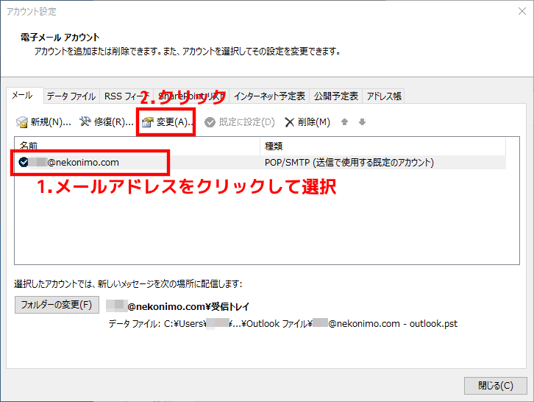Click the フォルダーの変更(F) button

click(x=57, y=305)
